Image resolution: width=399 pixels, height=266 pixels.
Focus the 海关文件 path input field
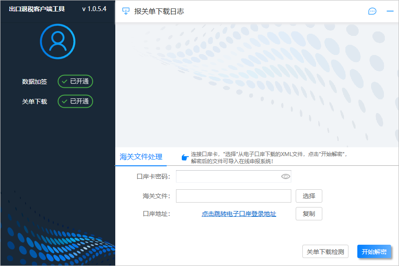(x=233, y=196)
